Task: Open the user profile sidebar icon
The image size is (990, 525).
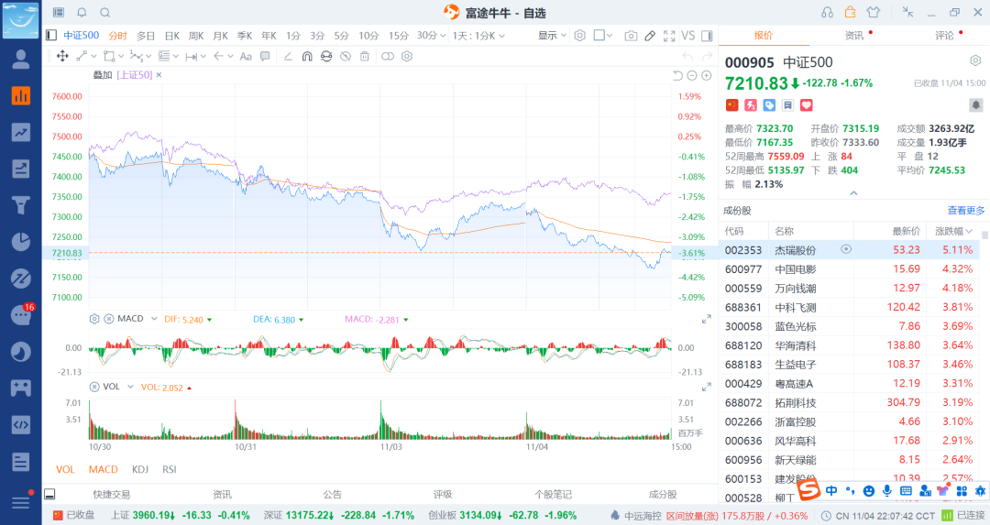Action: click(x=21, y=60)
